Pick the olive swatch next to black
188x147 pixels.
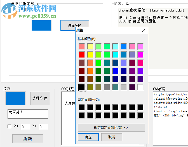pyautogui.click(x=90, y=87)
